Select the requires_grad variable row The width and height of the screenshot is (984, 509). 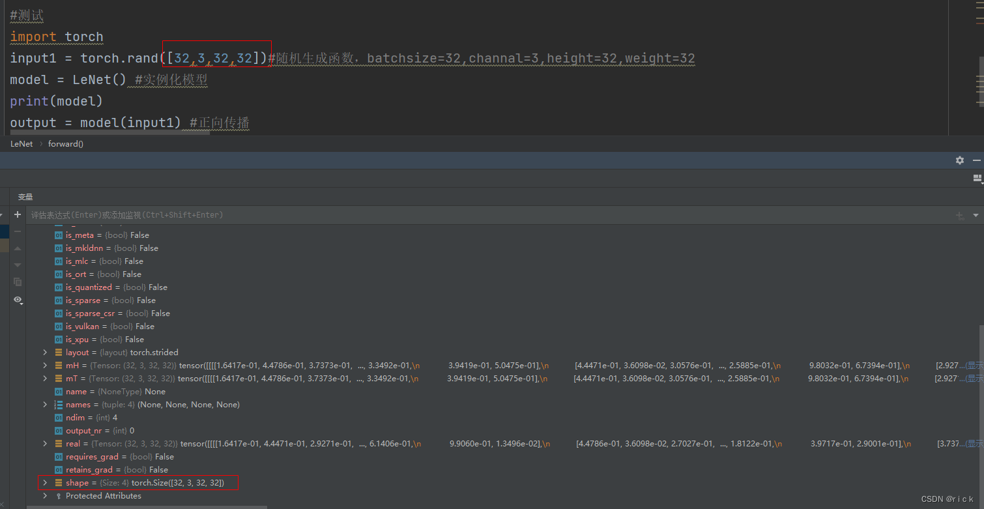114,457
